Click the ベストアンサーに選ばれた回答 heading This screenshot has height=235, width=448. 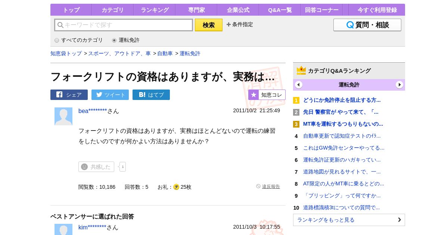tap(92, 216)
